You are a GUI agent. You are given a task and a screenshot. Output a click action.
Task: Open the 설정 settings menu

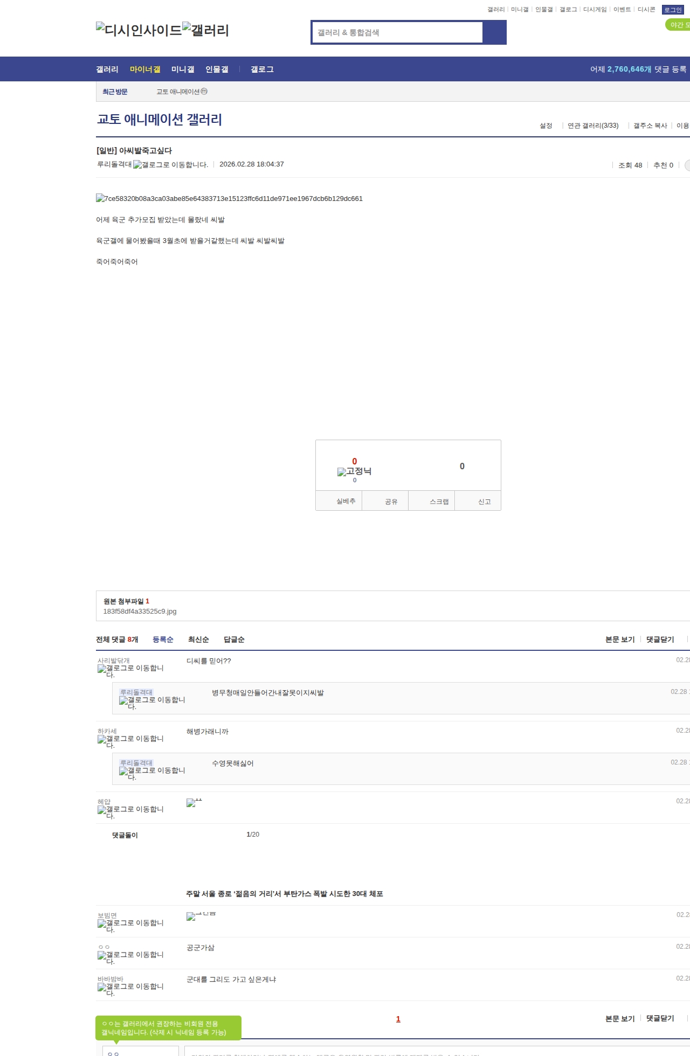[546, 126]
